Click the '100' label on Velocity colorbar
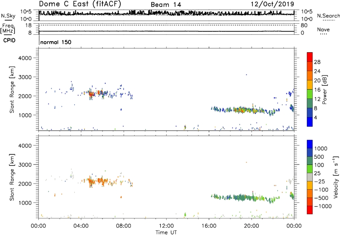The image size is (340, 235). coord(320,165)
